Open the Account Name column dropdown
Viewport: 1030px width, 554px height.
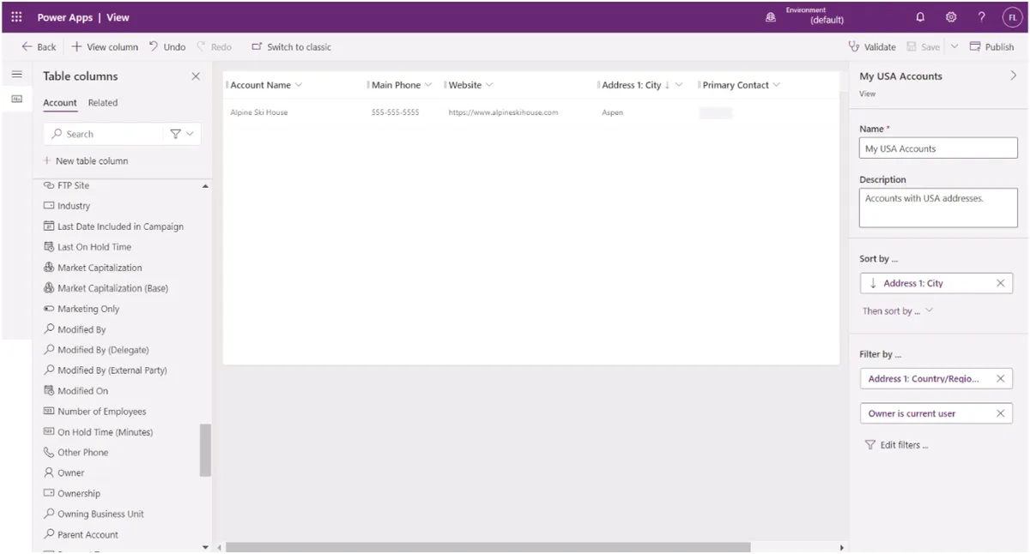tap(299, 85)
